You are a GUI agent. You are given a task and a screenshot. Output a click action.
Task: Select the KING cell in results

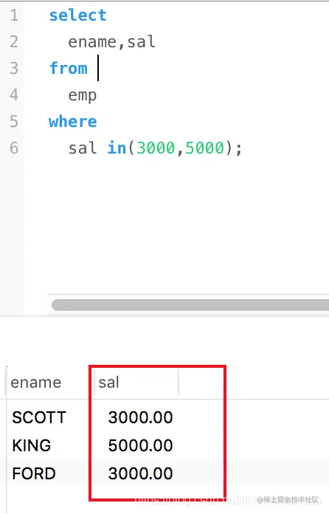point(32,445)
